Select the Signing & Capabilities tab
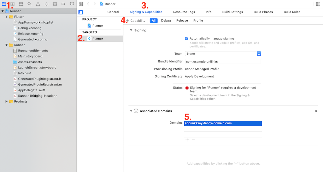 [x=146, y=12]
